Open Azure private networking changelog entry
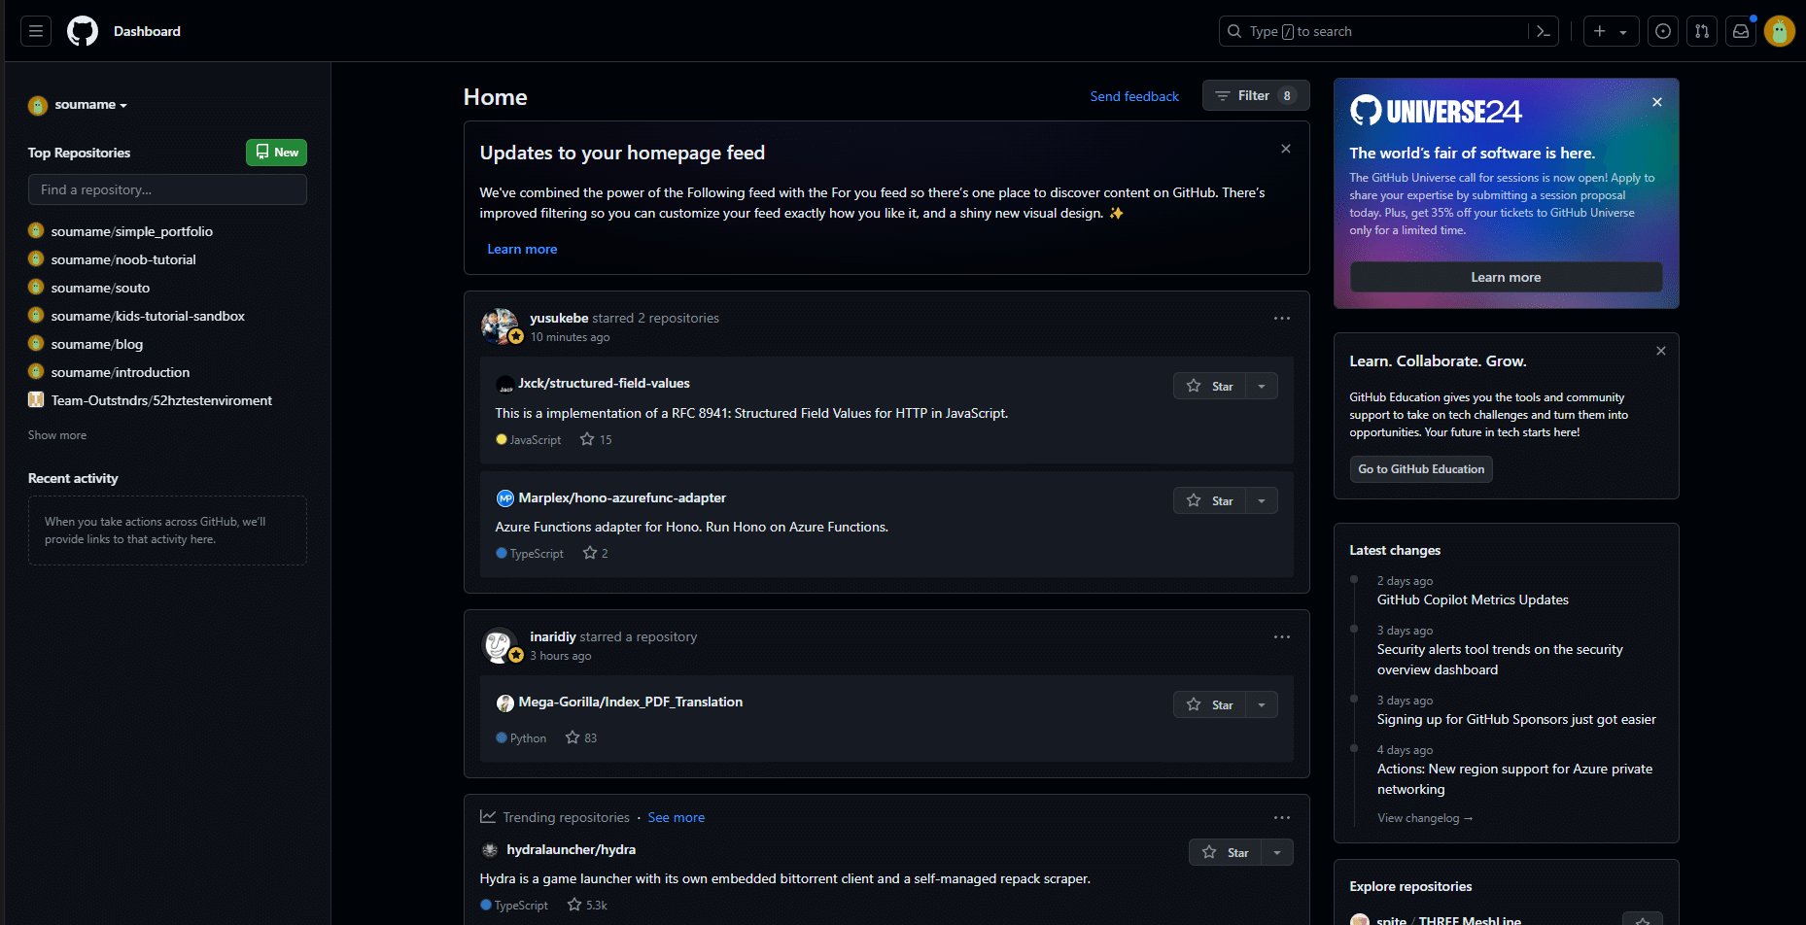Screen dimensions: 1806x925 point(1514,779)
